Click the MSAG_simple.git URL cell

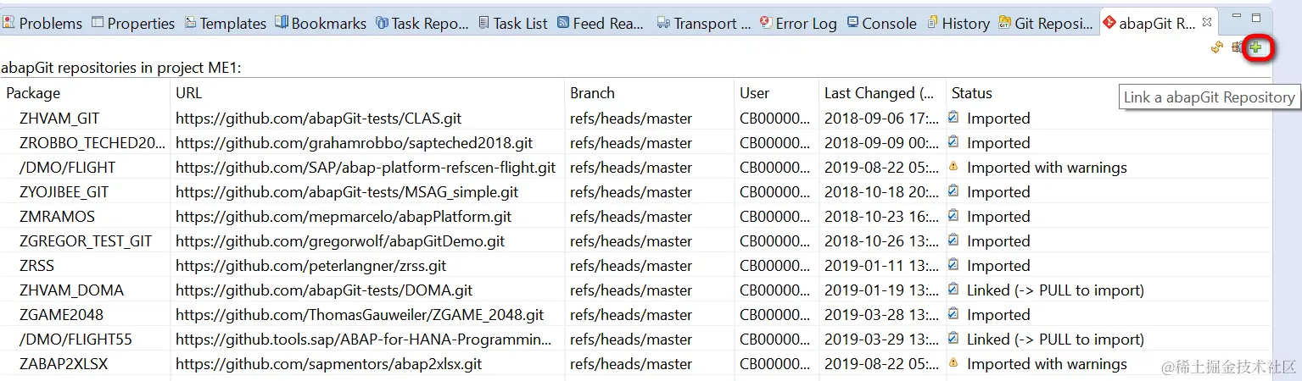347,192
